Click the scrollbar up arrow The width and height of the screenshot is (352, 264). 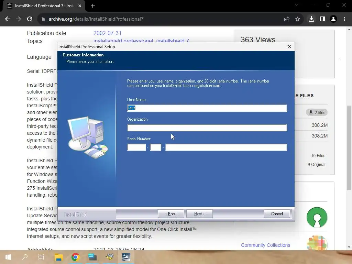click(349, 30)
